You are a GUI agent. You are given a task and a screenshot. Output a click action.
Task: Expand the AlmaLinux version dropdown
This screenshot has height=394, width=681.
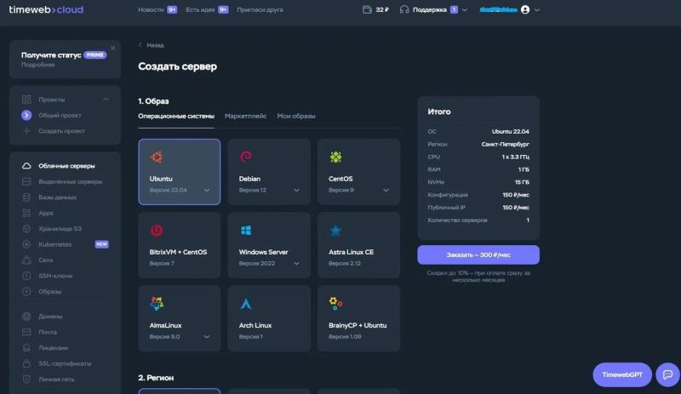(x=207, y=337)
